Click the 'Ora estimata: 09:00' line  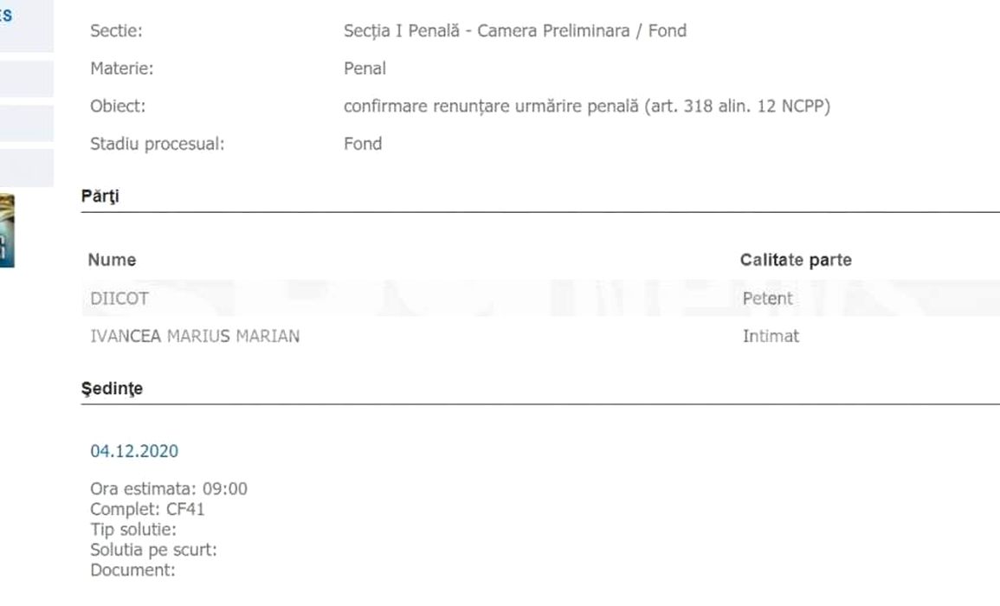coord(169,489)
